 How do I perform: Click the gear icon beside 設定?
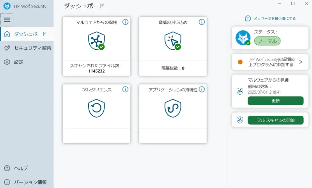click(7, 62)
